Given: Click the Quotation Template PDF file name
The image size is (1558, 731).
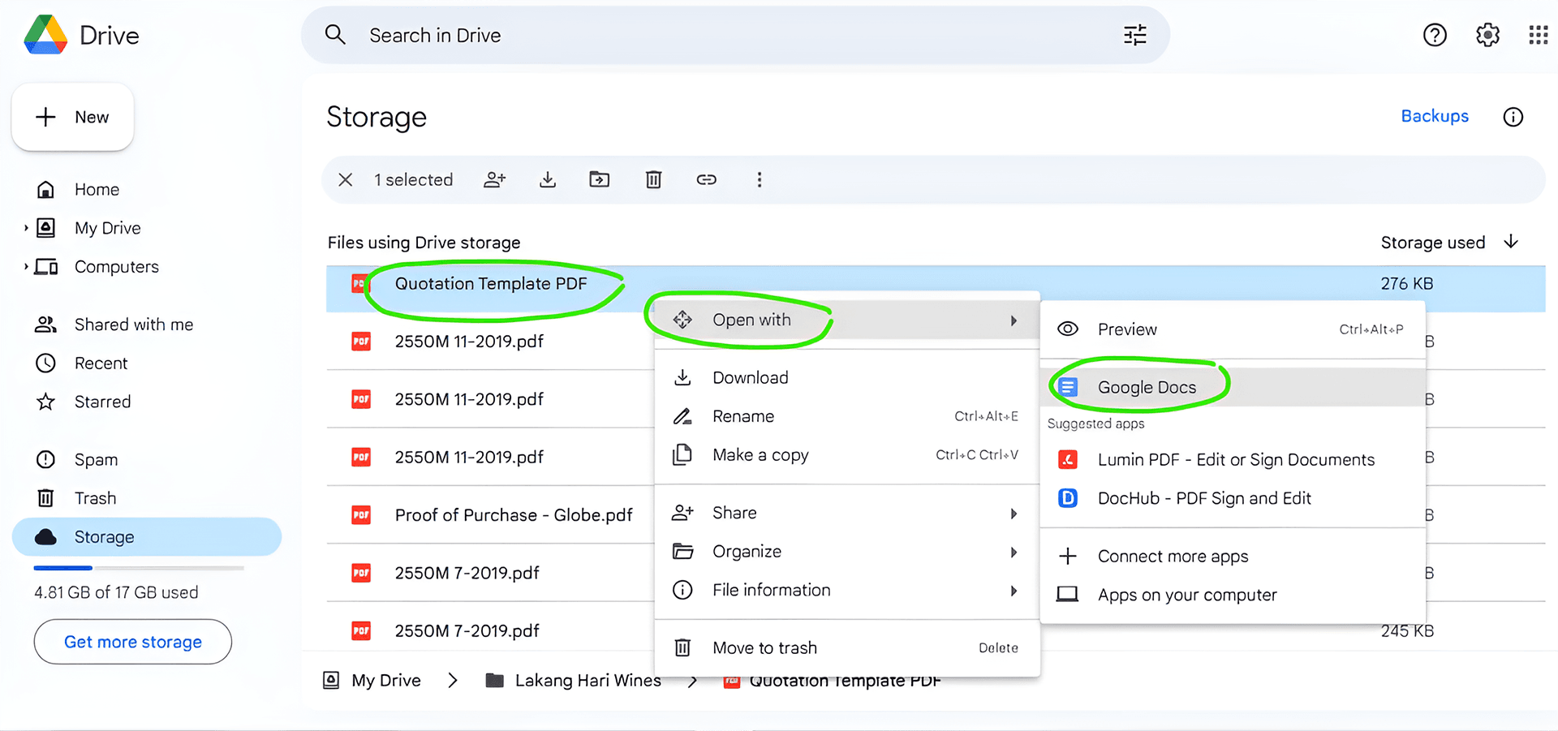Looking at the screenshot, I should [491, 283].
